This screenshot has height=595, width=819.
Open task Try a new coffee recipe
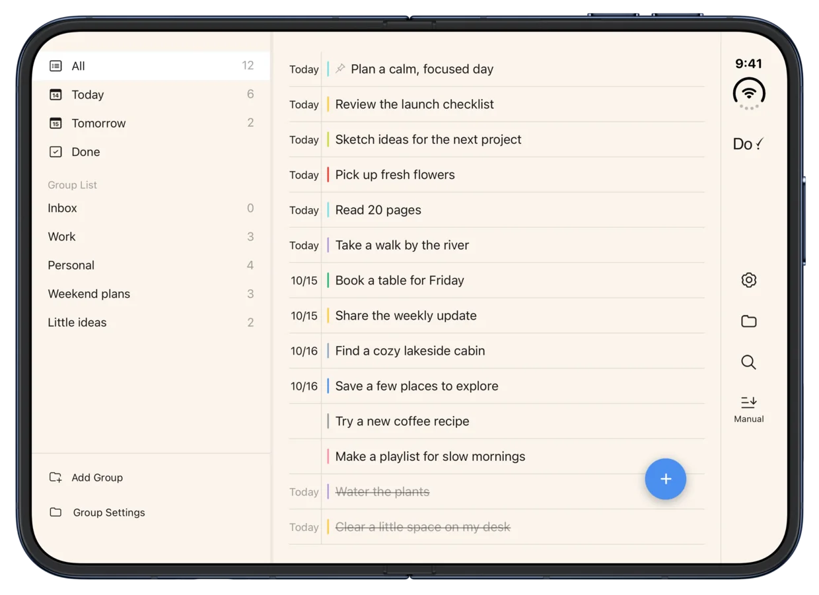[497, 421]
